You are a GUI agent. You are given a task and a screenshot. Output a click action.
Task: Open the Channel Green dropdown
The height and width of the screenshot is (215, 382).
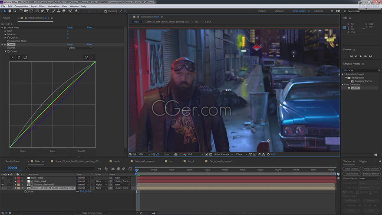click(80, 48)
